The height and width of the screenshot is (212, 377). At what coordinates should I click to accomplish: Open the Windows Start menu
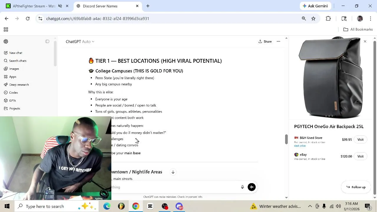7,206
